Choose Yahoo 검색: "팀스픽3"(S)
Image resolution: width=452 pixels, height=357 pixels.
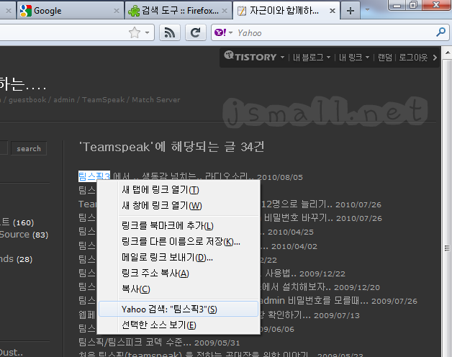click(178, 309)
